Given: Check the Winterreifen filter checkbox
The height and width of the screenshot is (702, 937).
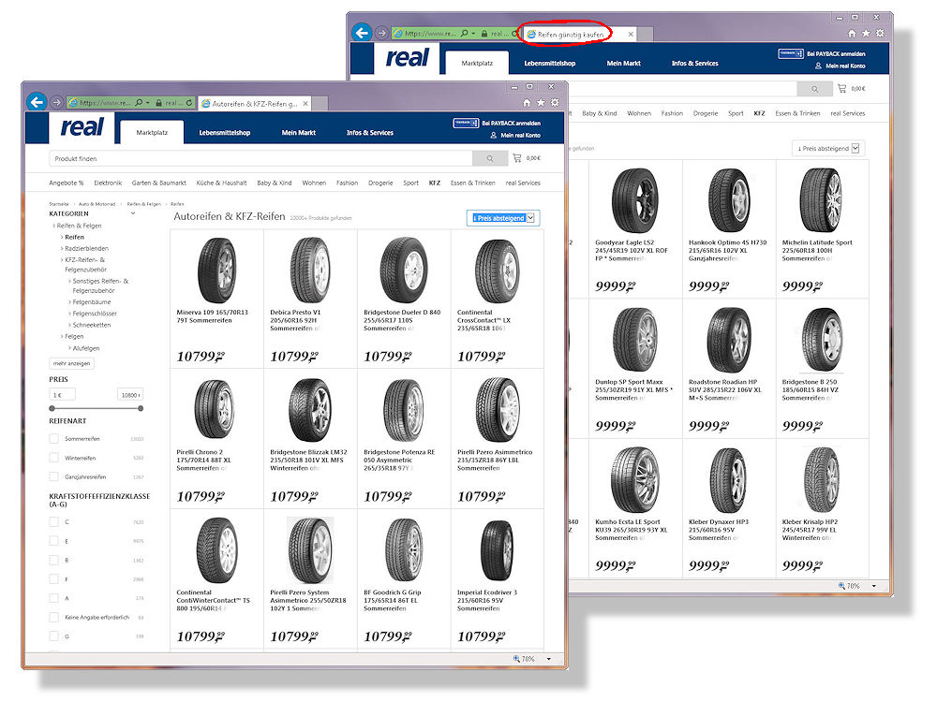Looking at the screenshot, I should 53,458.
